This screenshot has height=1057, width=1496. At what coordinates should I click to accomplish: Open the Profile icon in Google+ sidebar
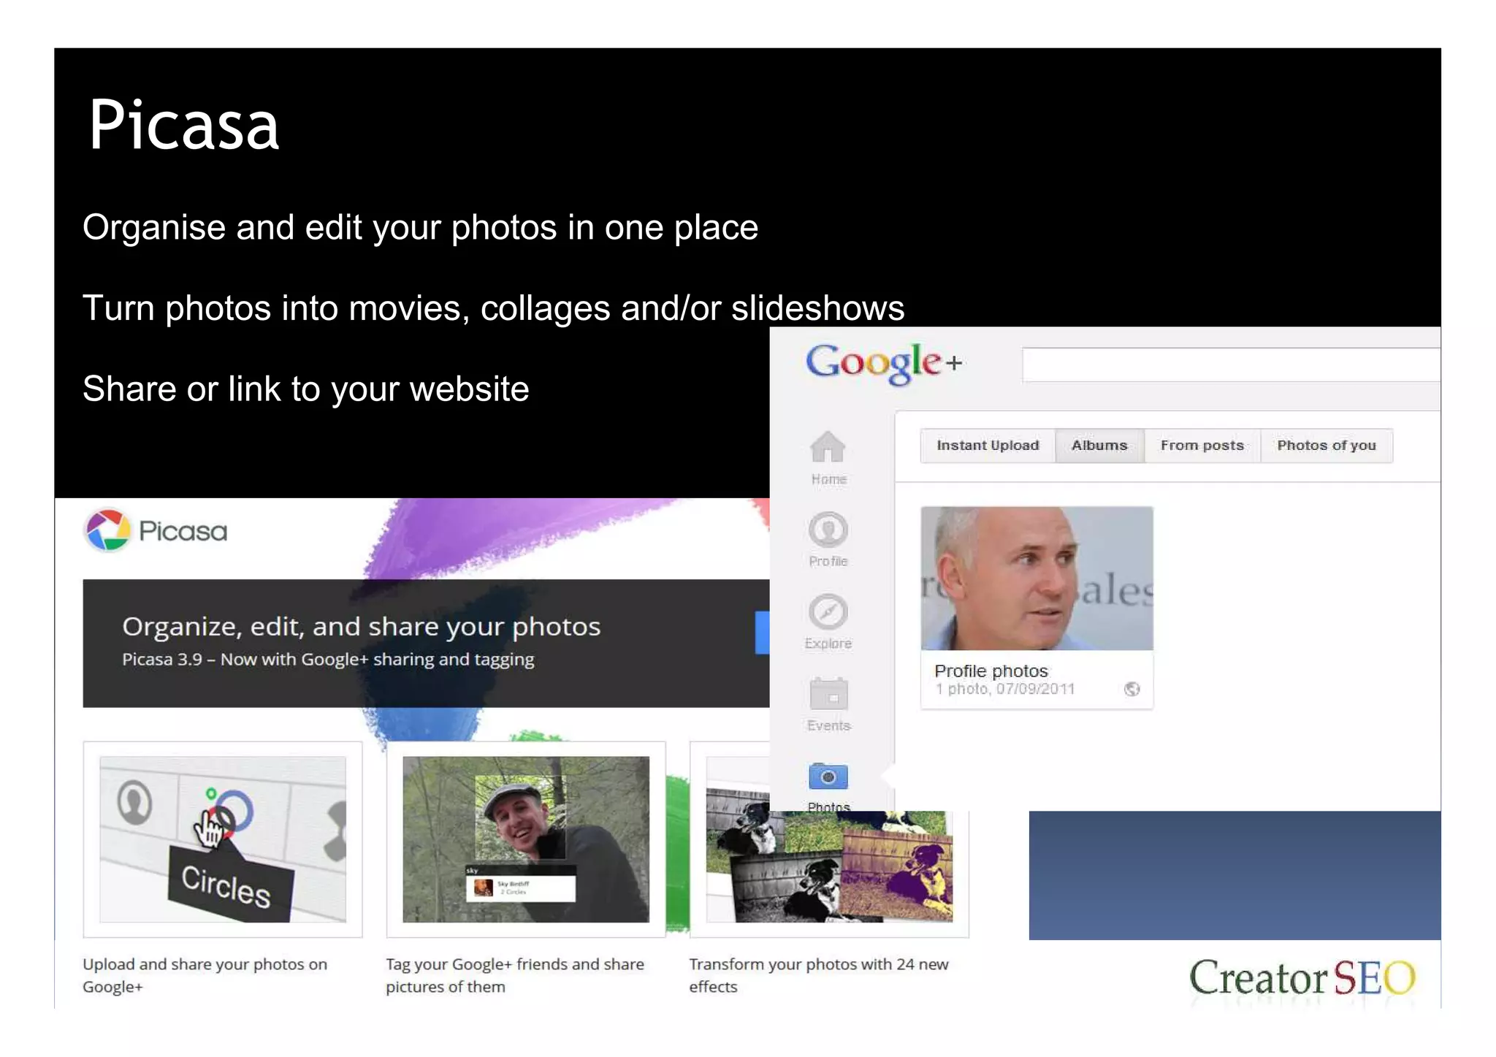(x=828, y=530)
